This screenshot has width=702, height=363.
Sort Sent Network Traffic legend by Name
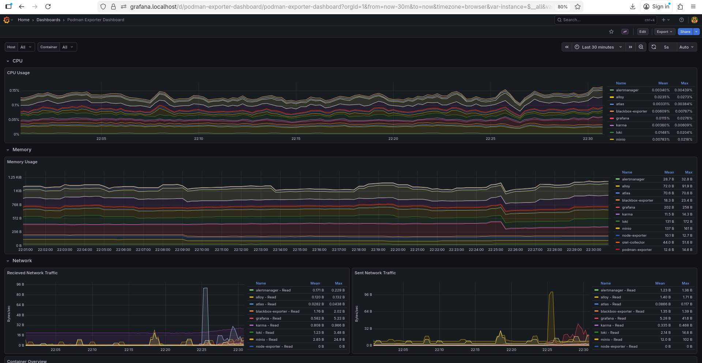605,283
